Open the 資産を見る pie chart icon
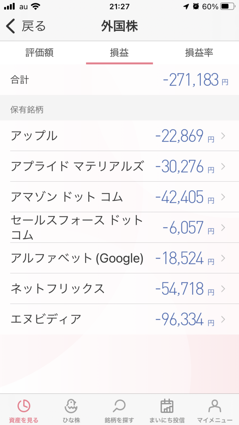Viewport: 239px width, 425px height. pyautogui.click(x=24, y=406)
